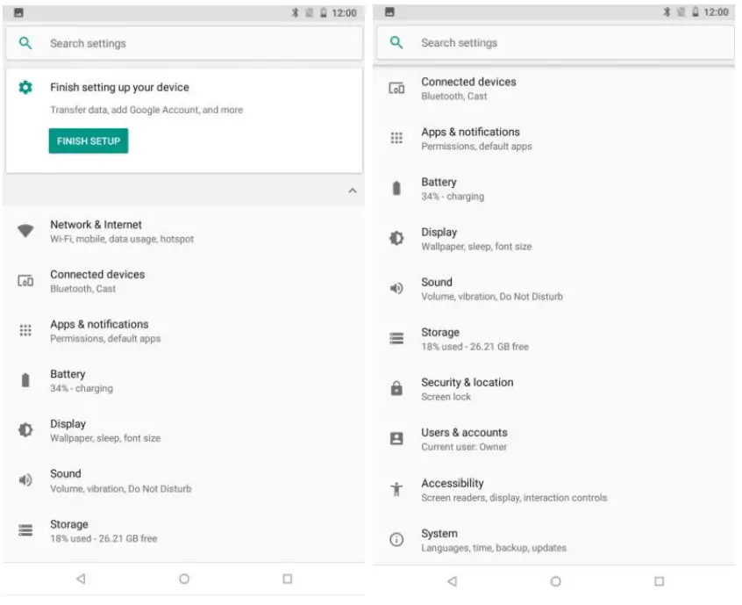Image resolution: width=742 pixels, height=605 pixels.
Task: Open Apps & notifications in left screen
Action: pyautogui.click(x=184, y=331)
